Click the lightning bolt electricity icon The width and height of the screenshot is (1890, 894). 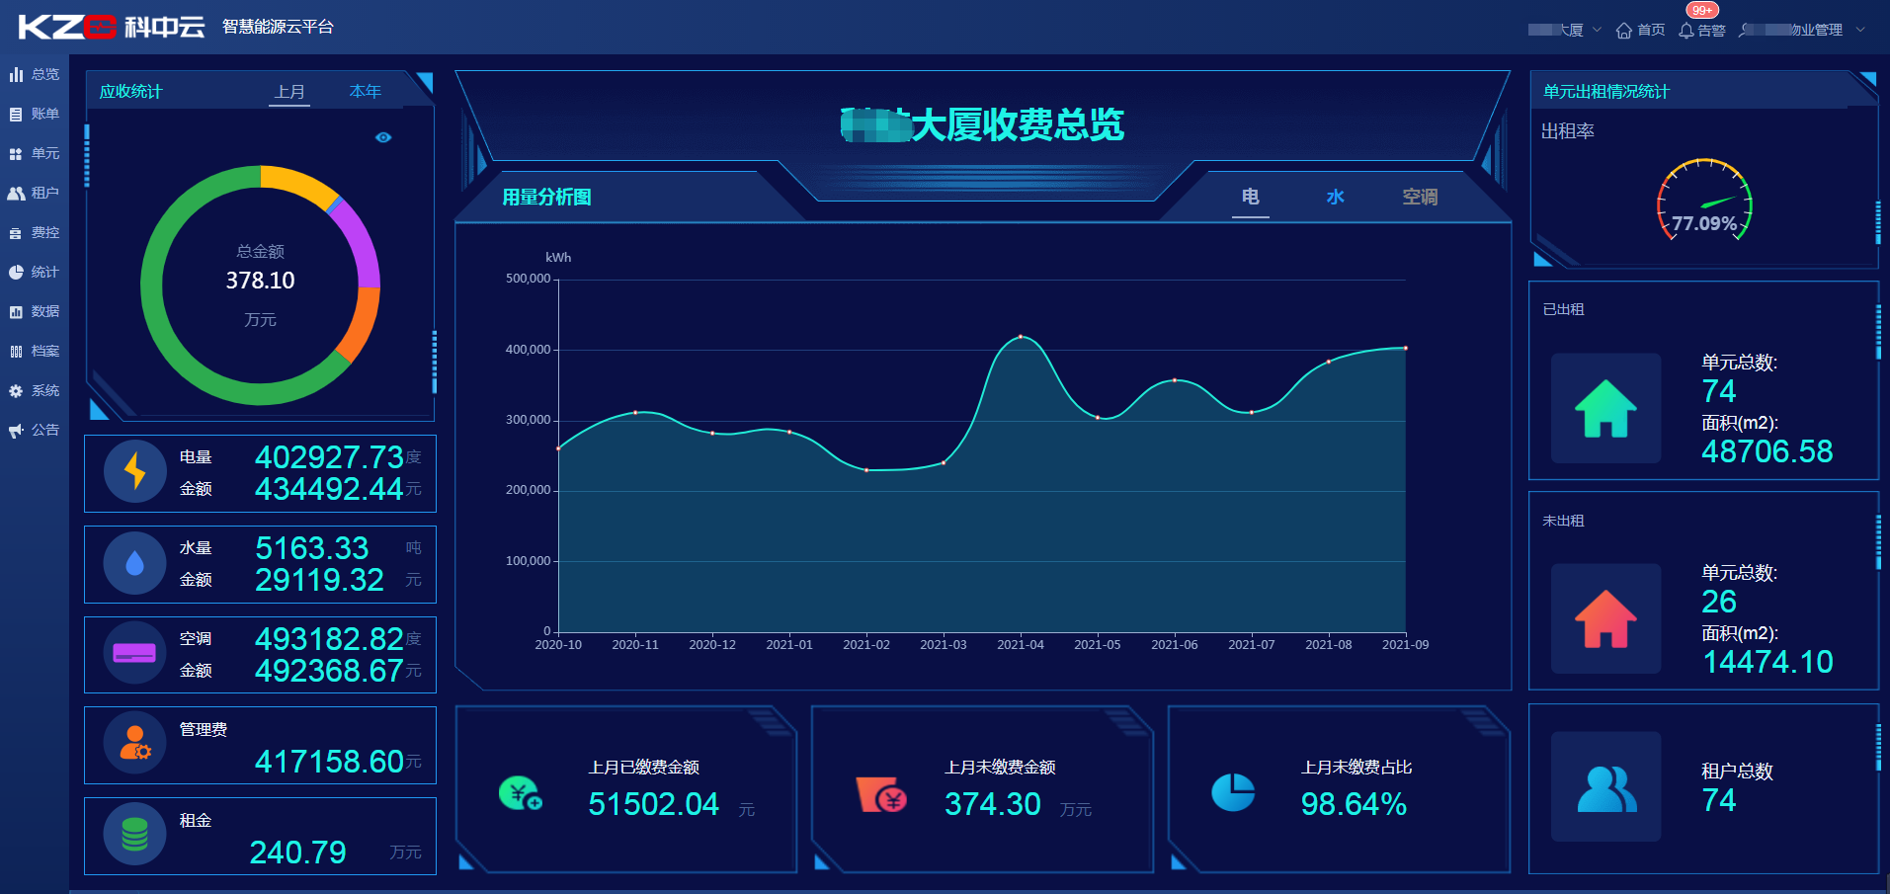(135, 472)
